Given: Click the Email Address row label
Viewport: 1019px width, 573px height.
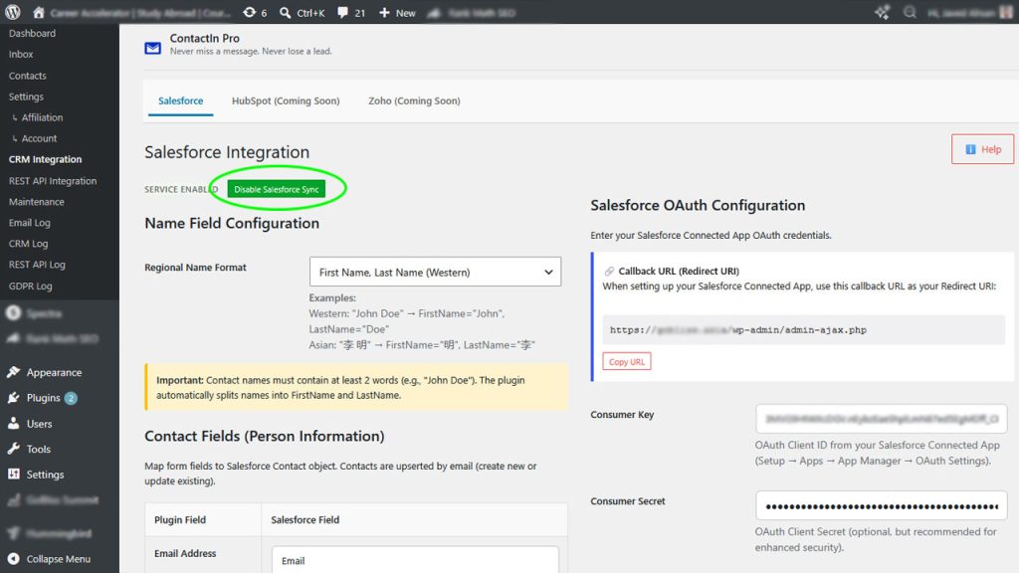Looking at the screenshot, I should [x=185, y=553].
